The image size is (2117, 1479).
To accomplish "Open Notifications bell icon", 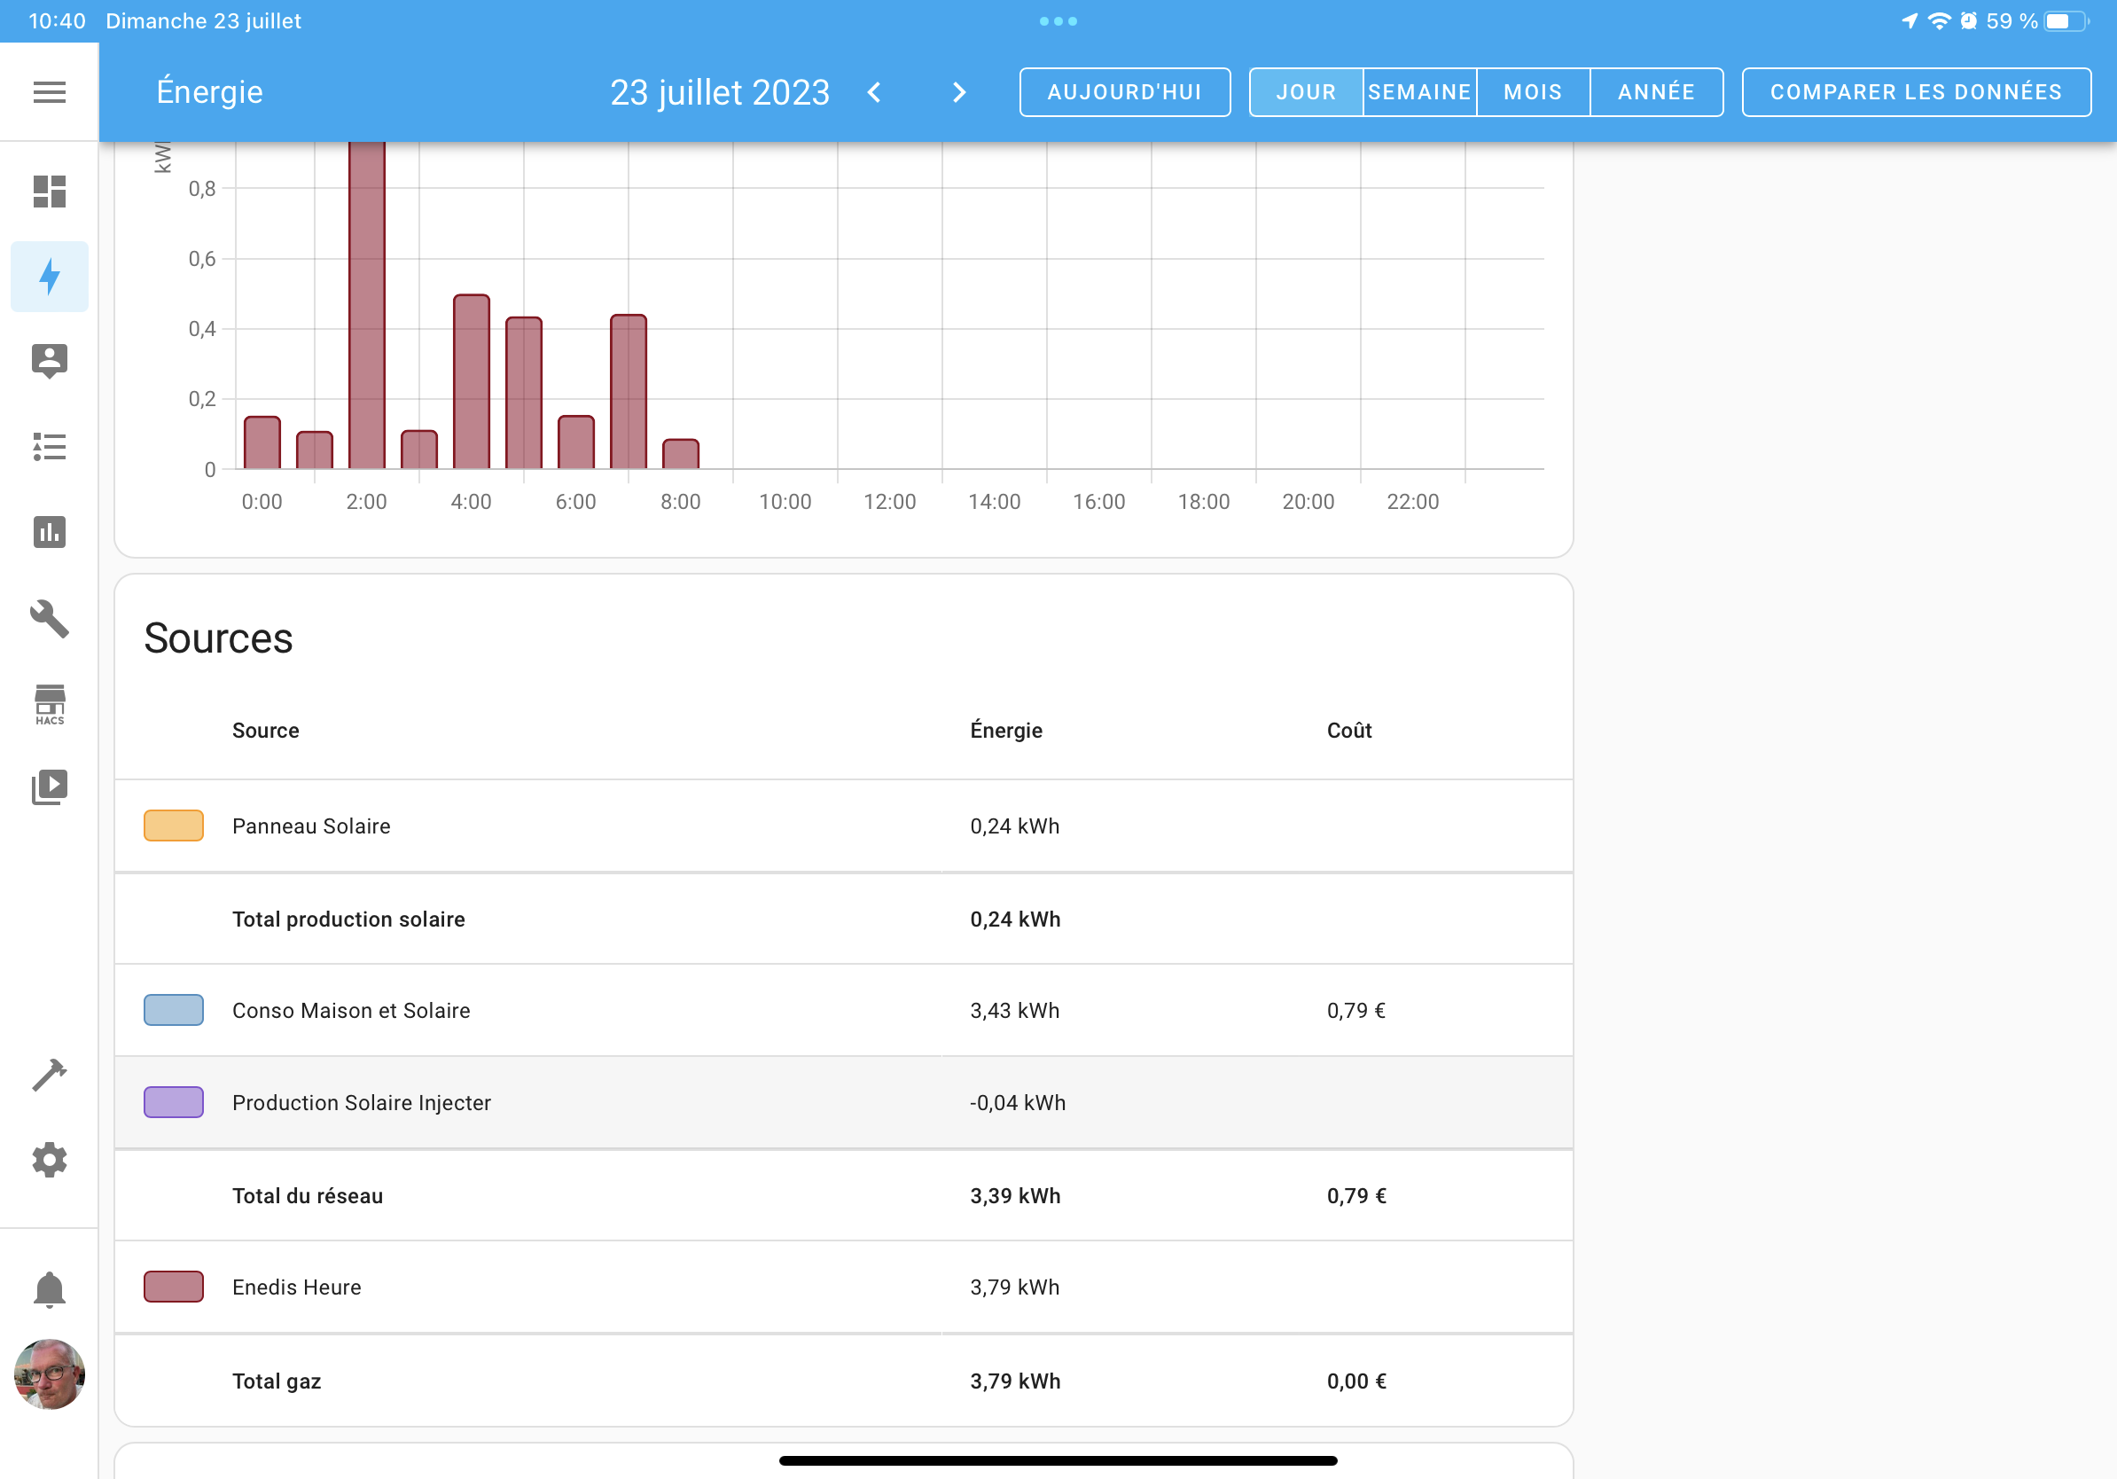I will click(49, 1289).
